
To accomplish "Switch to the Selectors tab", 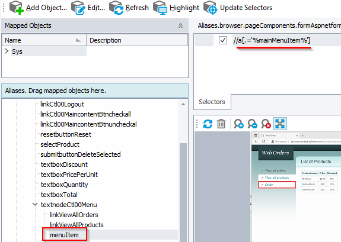I will tap(212, 102).
